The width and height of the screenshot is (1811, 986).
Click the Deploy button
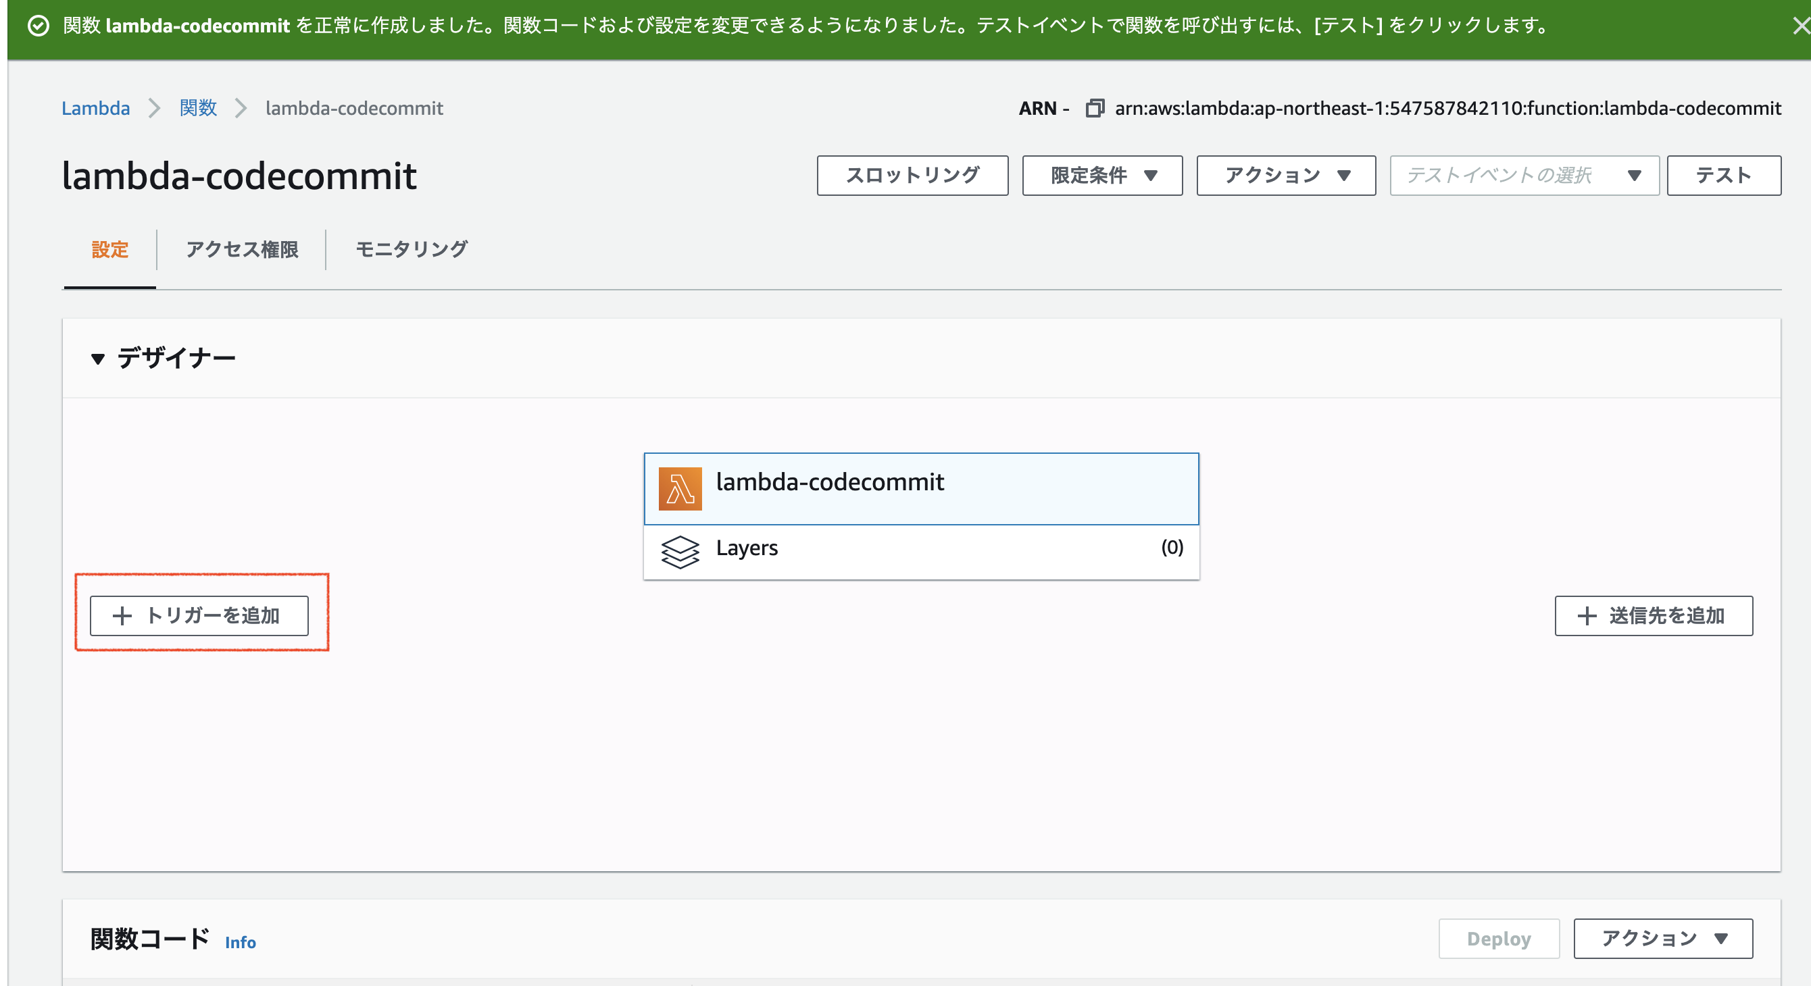(1499, 938)
